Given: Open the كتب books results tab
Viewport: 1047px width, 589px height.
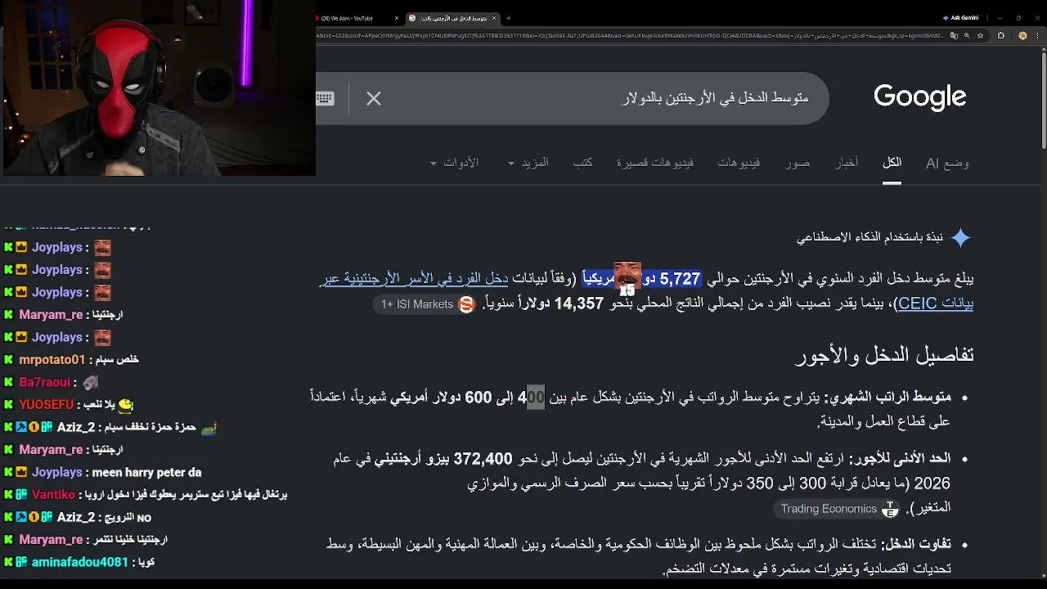Looking at the screenshot, I should [x=582, y=163].
